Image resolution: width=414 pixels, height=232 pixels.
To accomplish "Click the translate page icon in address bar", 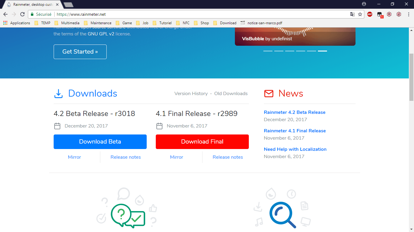I will 352,14.
